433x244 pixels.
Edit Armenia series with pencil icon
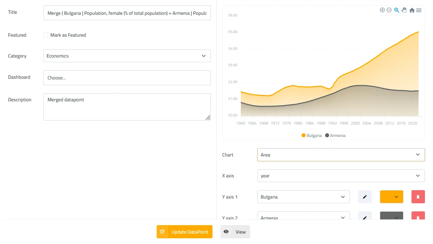coord(365,217)
